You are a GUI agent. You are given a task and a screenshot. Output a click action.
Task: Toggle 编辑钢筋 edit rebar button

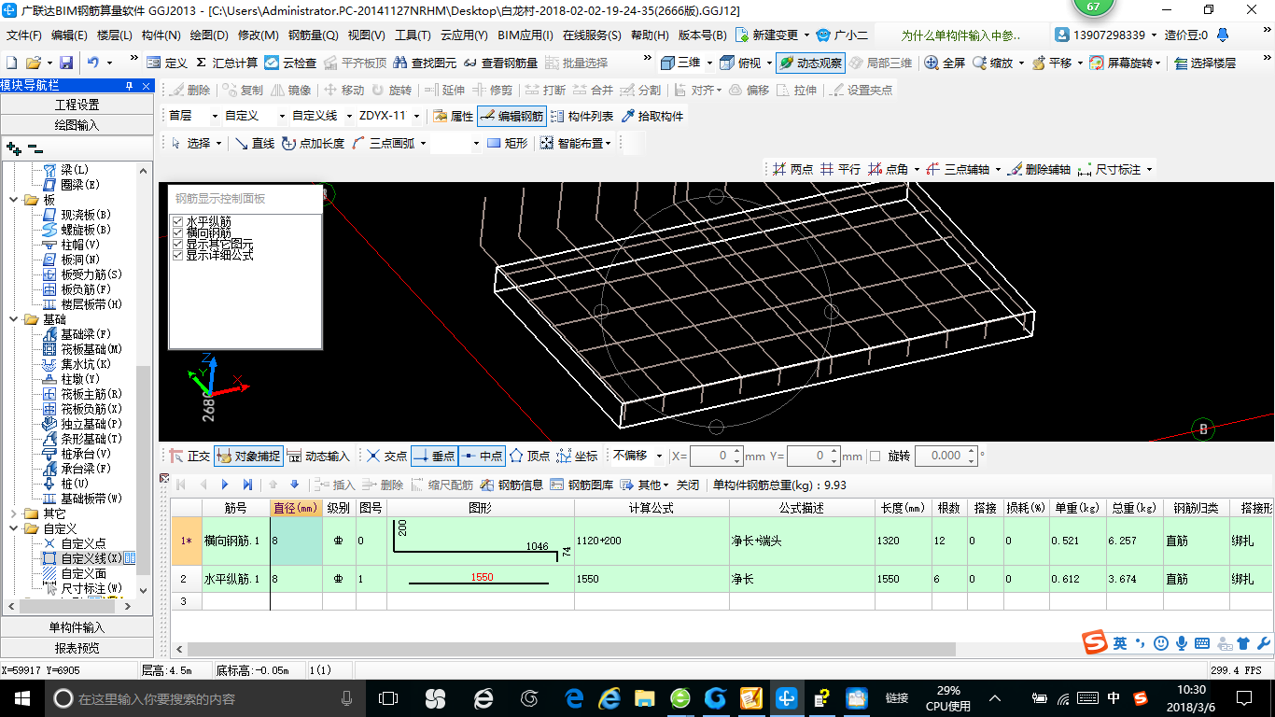[x=511, y=116]
